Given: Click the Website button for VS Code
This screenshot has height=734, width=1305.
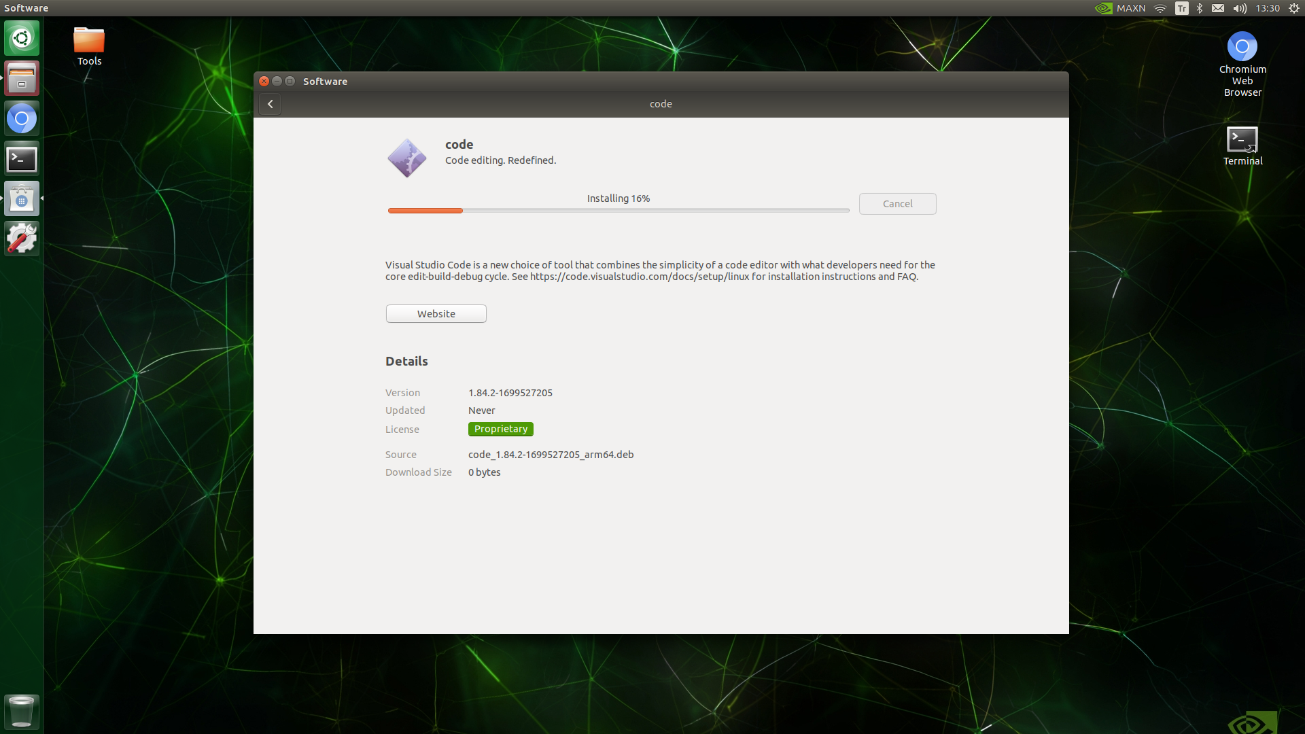Looking at the screenshot, I should tap(436, 313).
